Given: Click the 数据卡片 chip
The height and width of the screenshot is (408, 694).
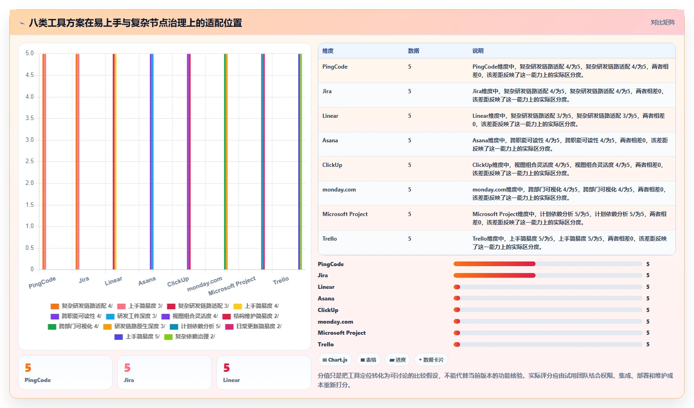Looking at the screenshot, I should [431, 360].
